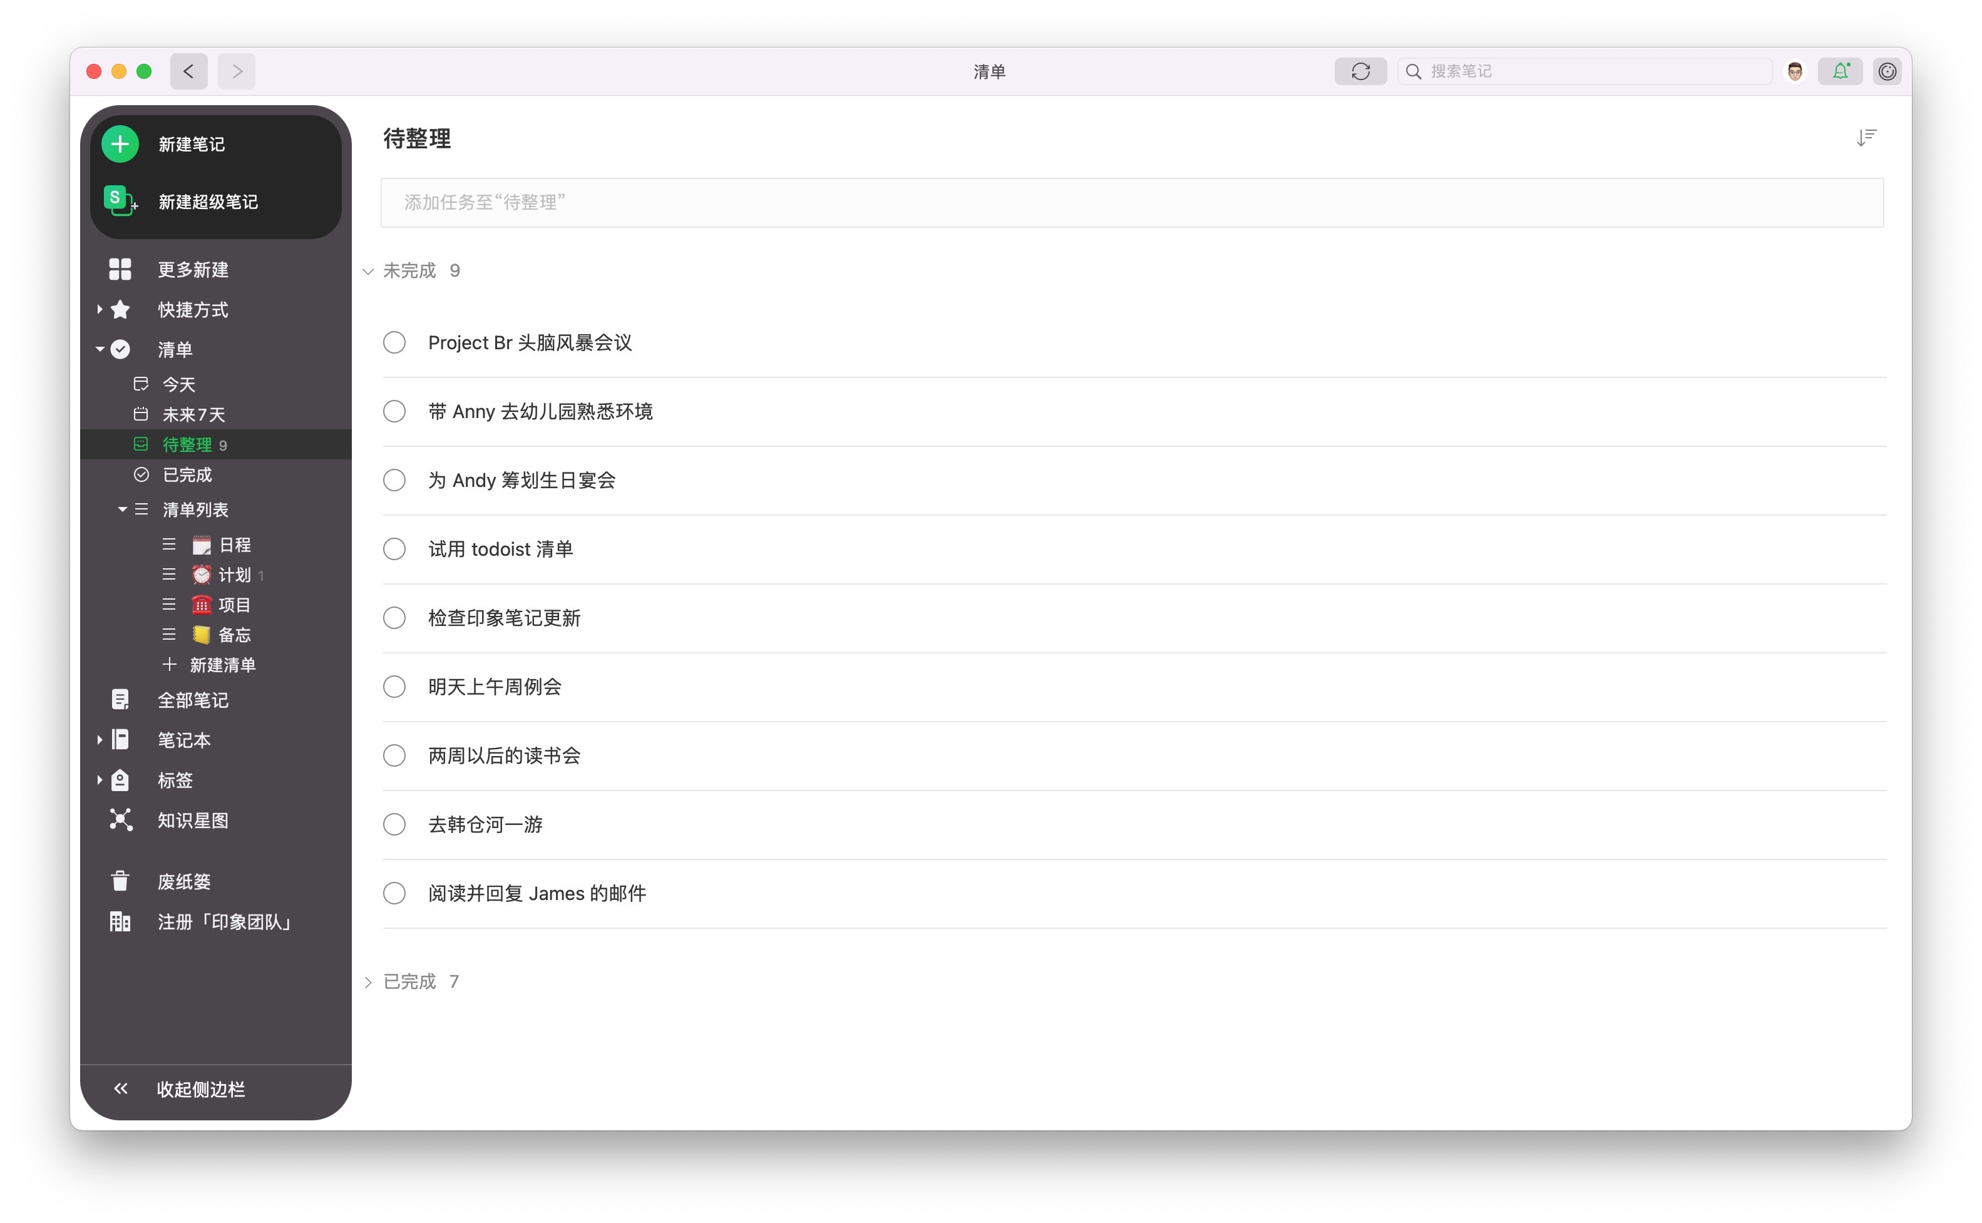Click the sort order icon near 待整理

[1866, 138]
